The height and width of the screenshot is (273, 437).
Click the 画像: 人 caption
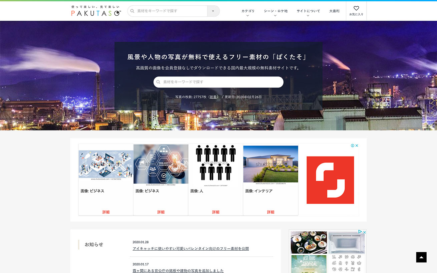[197, 191]
